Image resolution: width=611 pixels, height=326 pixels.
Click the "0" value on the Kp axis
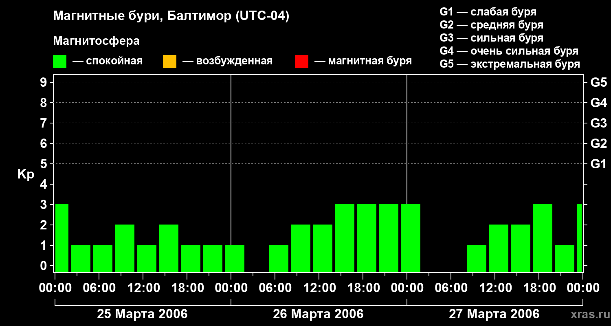tap(44, 266)
